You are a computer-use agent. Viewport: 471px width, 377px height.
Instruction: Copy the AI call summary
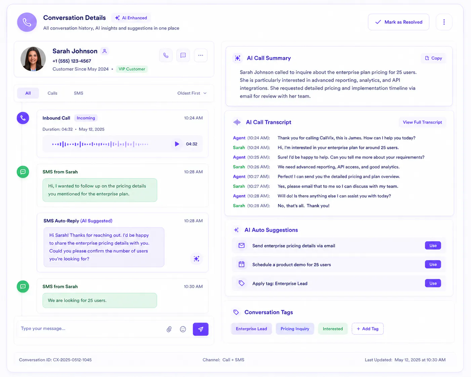[433, 58]
